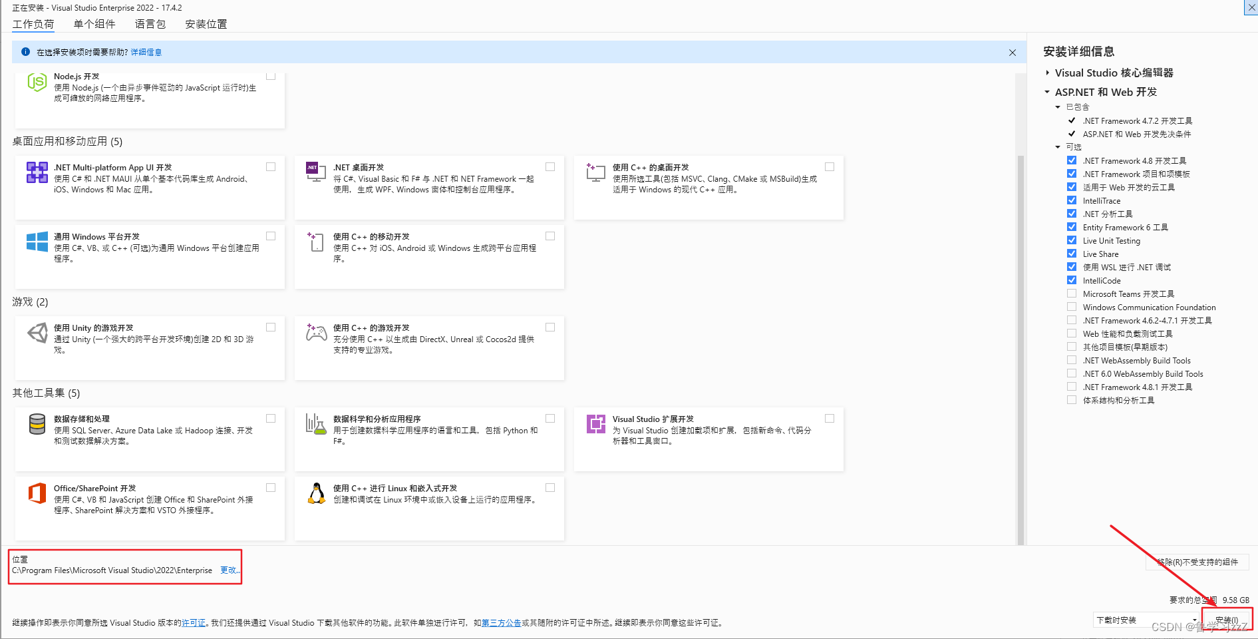Enable Windows Communication Foundation component
This screenshot has width=1258, height=639.
(x=1072, y=307)
